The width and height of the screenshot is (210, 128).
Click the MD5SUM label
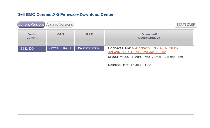(116, 57)
